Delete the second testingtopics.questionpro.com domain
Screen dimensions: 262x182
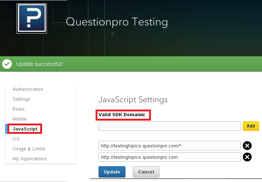coord(247,157)
